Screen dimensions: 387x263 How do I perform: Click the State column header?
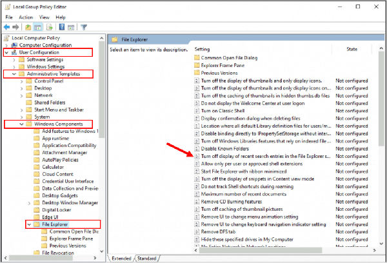point(352,49)
